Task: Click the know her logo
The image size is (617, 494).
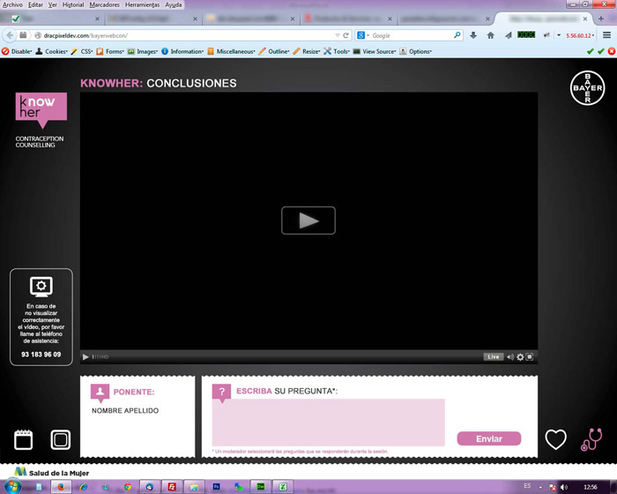Action: point(41,110)
